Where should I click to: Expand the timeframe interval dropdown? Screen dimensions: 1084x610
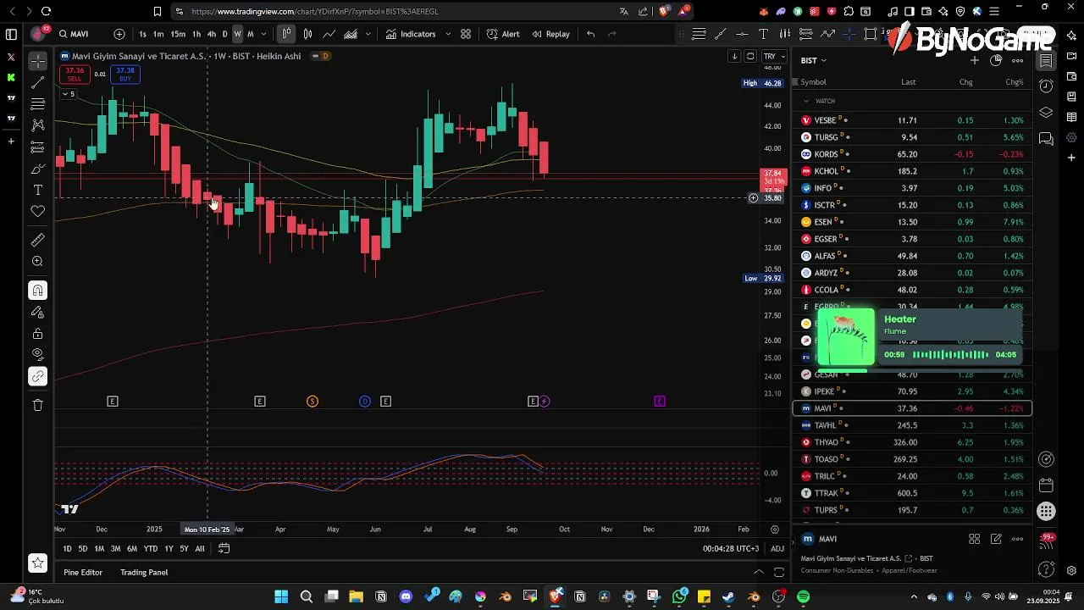(264, 34)
